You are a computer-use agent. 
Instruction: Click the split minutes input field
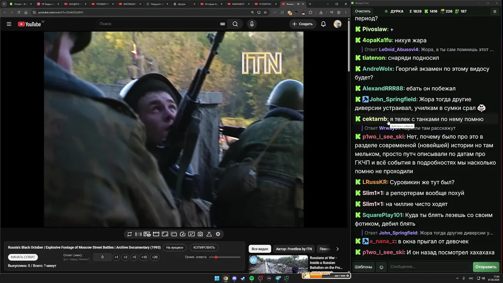103,257
